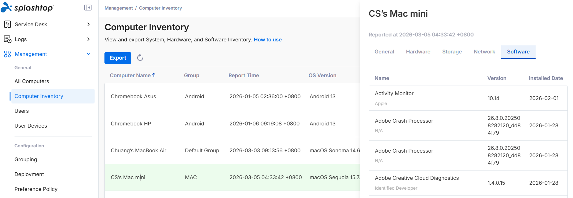Click Name column header in Software
The height and width of the screenshot is (198, 573).
(382, 78)
